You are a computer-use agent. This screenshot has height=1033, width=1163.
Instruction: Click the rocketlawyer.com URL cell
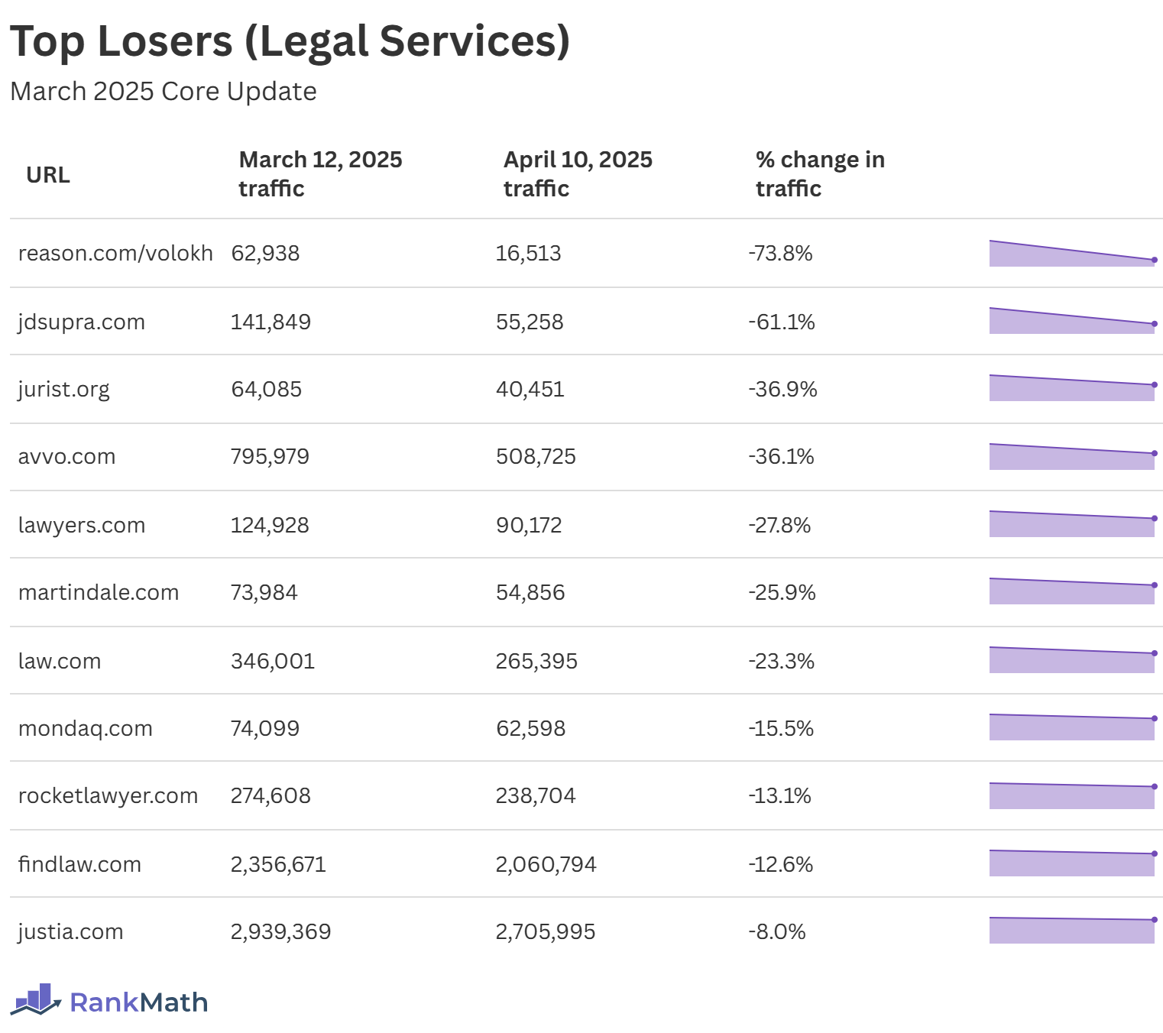[108, 795]
